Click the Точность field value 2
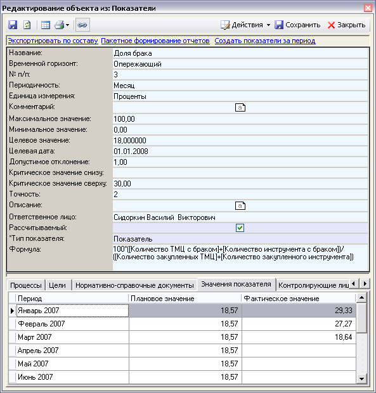Image resolution: width=376 pixels, height=393 pixels. coord(240,194)
